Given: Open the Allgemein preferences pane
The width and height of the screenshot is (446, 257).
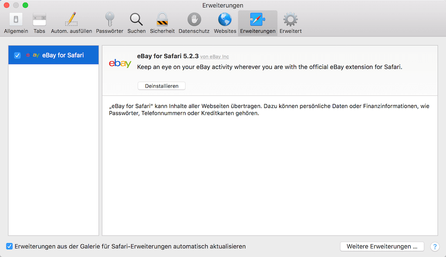Looking at the screenshot, I should (x=16, y=24).
